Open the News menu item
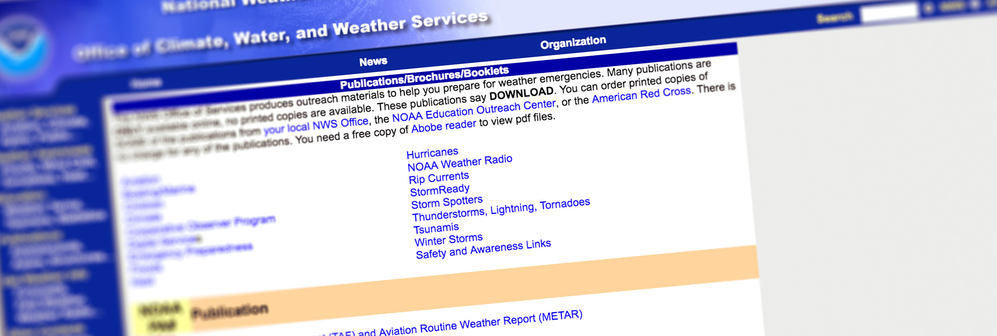This screenshot has width=997, height=336. click(x=373, y=62)
